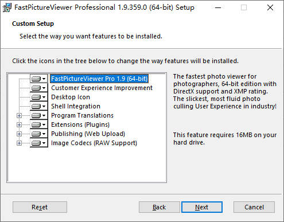Open install-state dropdown for Customer Experience Improvement

39,88
